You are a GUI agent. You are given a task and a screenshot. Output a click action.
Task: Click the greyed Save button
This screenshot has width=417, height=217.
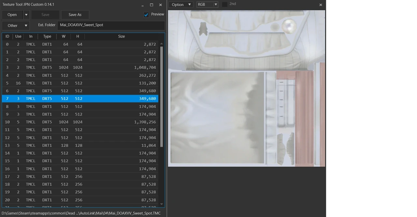pos(45,15)
